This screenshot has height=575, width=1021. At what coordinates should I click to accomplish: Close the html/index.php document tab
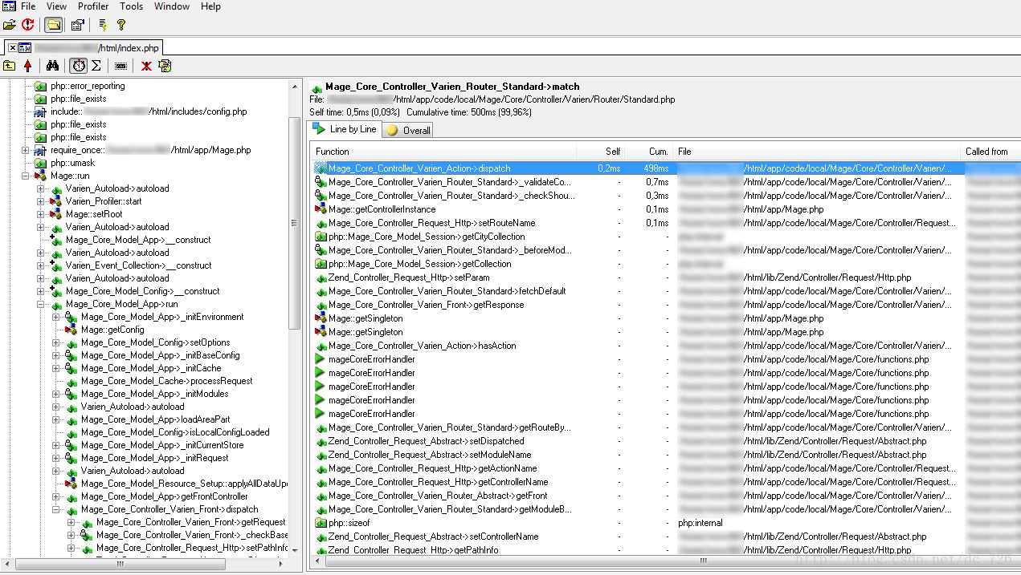point(13,48)
